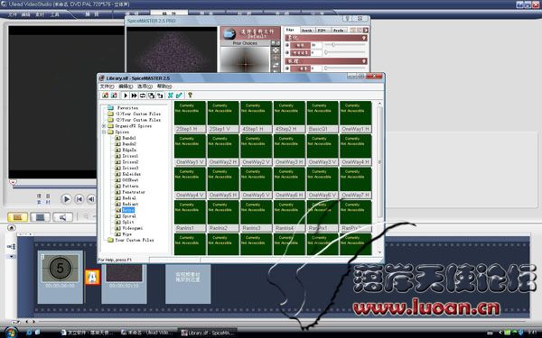Adjust the first softness slider handle
542x338 pixels.
(x=333, y=45)
